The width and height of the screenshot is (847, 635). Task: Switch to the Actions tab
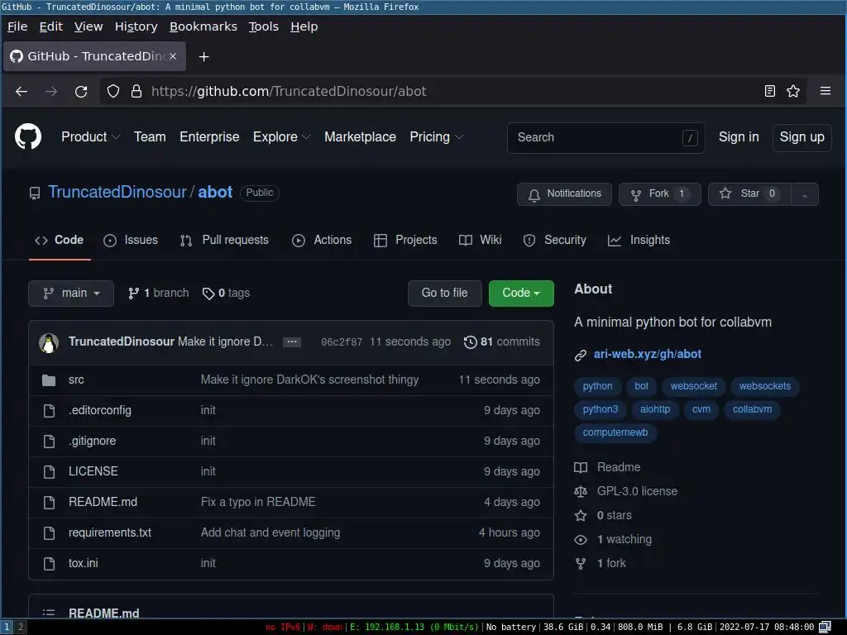[322, 241]
